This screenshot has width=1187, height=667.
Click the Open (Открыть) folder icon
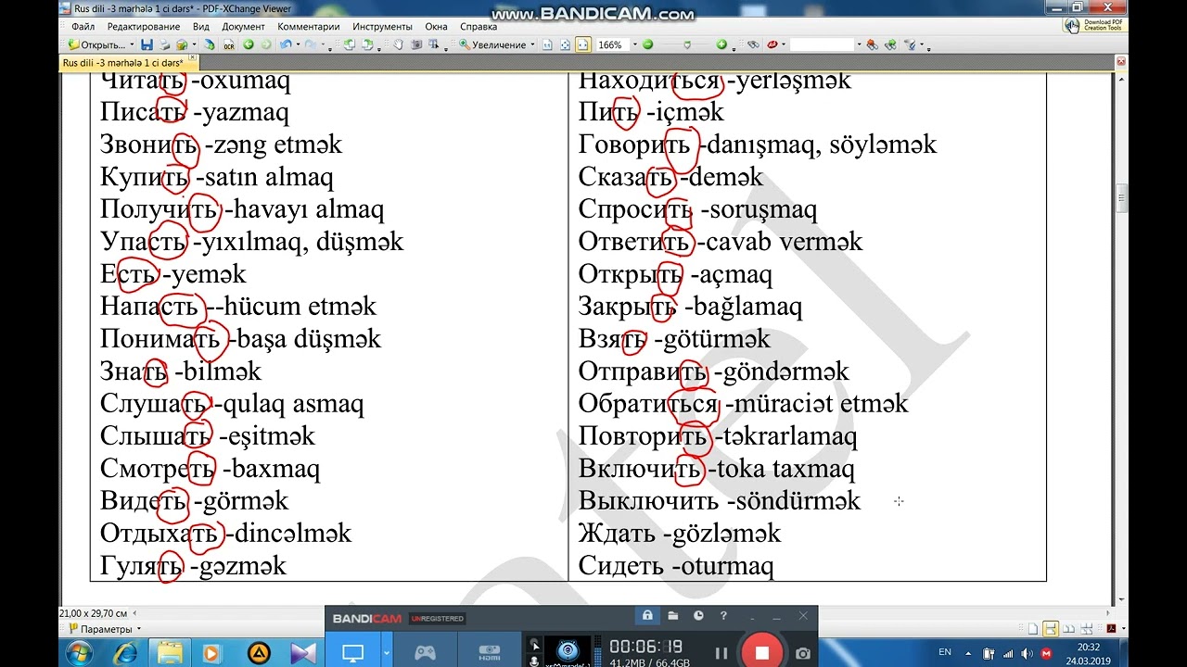coord(73,44)
